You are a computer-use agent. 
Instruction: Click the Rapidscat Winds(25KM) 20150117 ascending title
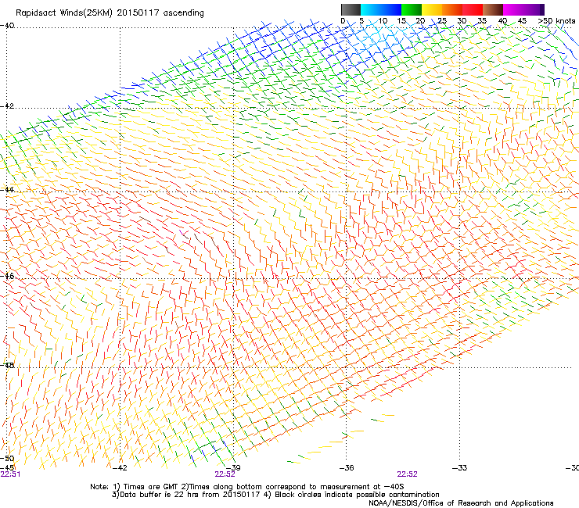pos(110,13)
